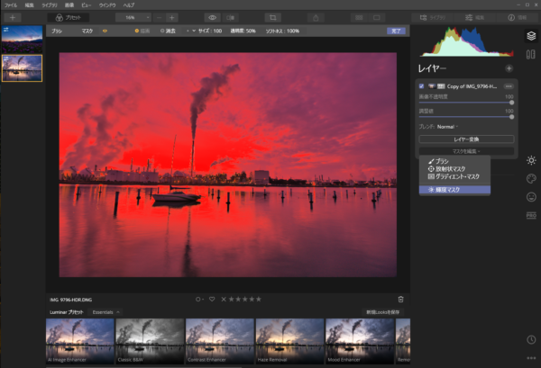Image resolution: width=541 pixels, height=368 pixels.
Task: Click the 完了 done button
Action: [x=396, y=31]
